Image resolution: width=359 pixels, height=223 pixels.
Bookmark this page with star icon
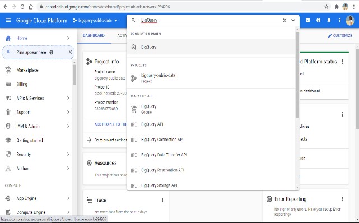[x=327, y=7]
